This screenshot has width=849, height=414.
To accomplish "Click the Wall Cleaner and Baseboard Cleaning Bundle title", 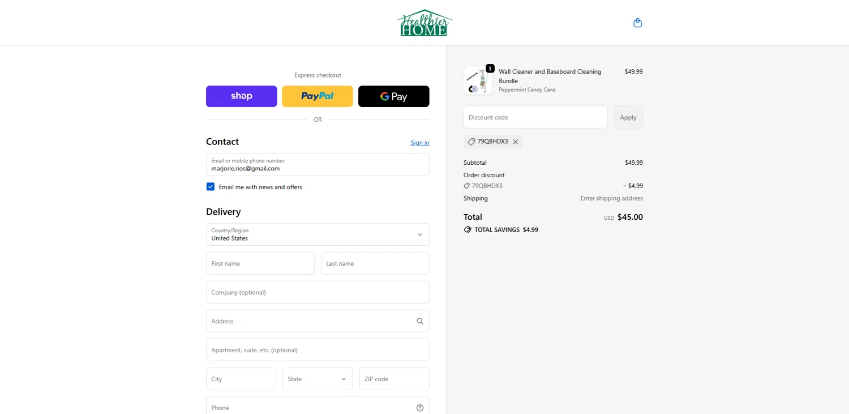I will pyautogui.click(x=550, y=76).
